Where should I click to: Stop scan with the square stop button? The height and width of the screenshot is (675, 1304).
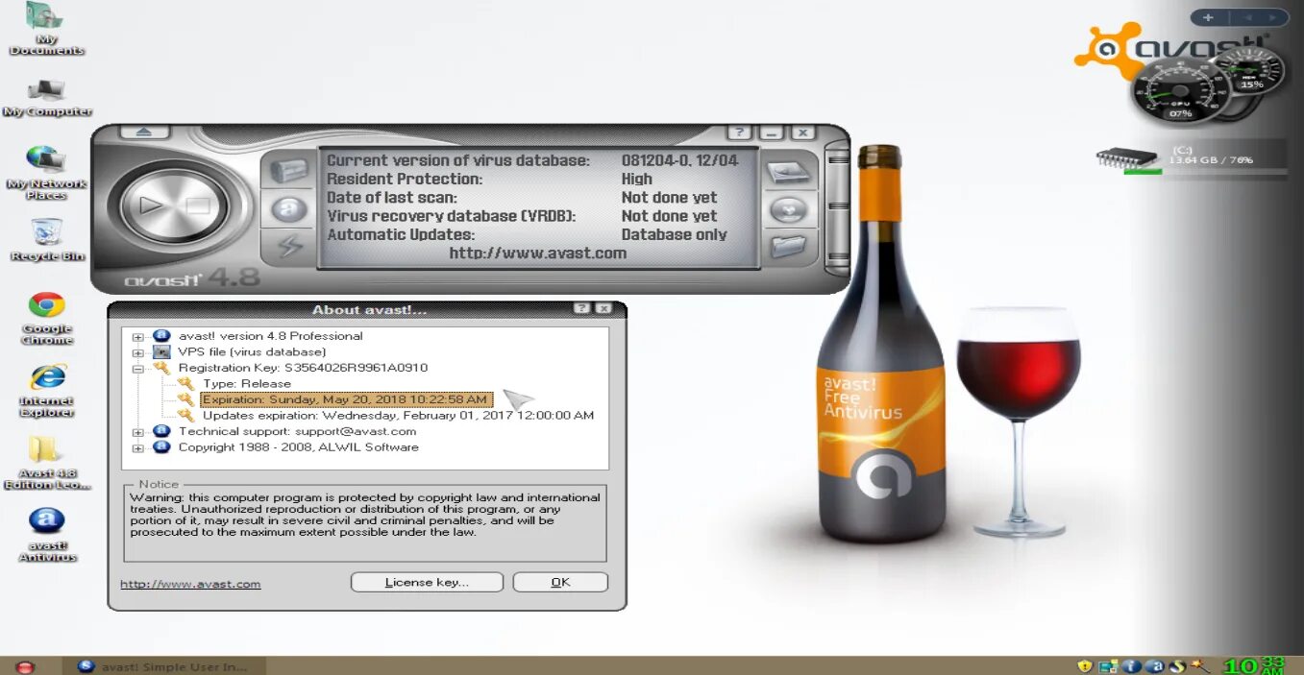click(197, 205)
